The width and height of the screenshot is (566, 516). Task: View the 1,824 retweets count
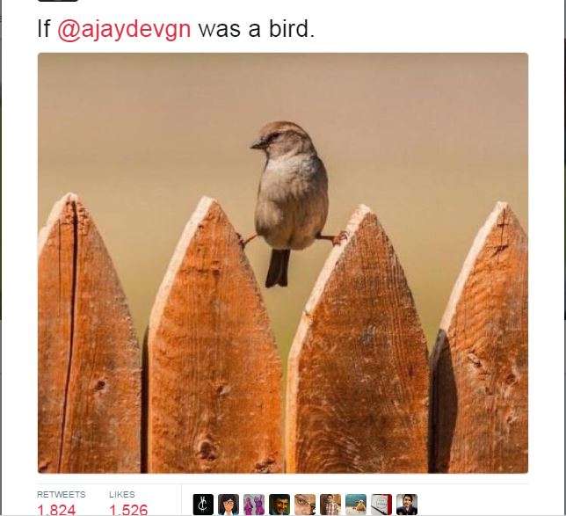56,510
